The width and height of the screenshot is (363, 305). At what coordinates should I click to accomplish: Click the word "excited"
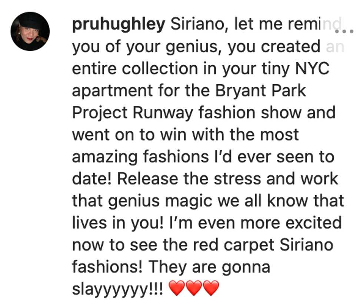[314, 223]
